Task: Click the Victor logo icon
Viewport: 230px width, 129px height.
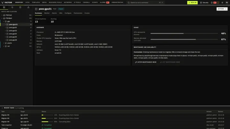Action: click(2, 3)
